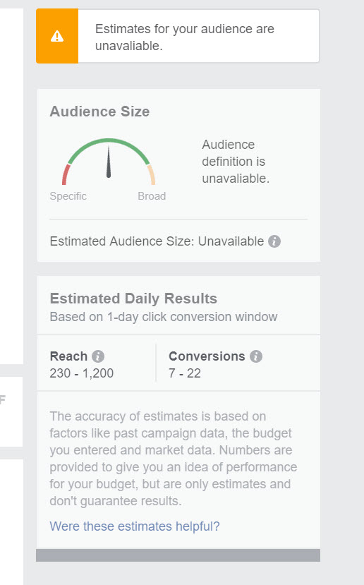Open the 'Were these estimates helpful?' link

tap(135, 526)
